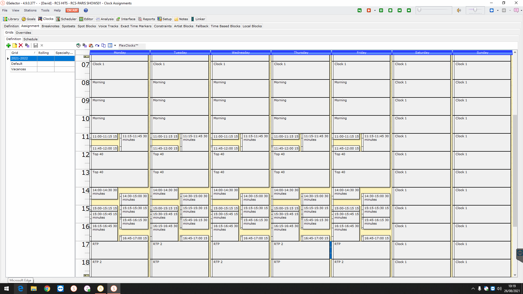Open the Stations menu

point(30,10)
